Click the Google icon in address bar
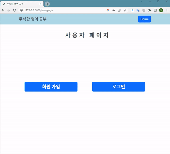This screenshot has height=154, width=170. 108,10
